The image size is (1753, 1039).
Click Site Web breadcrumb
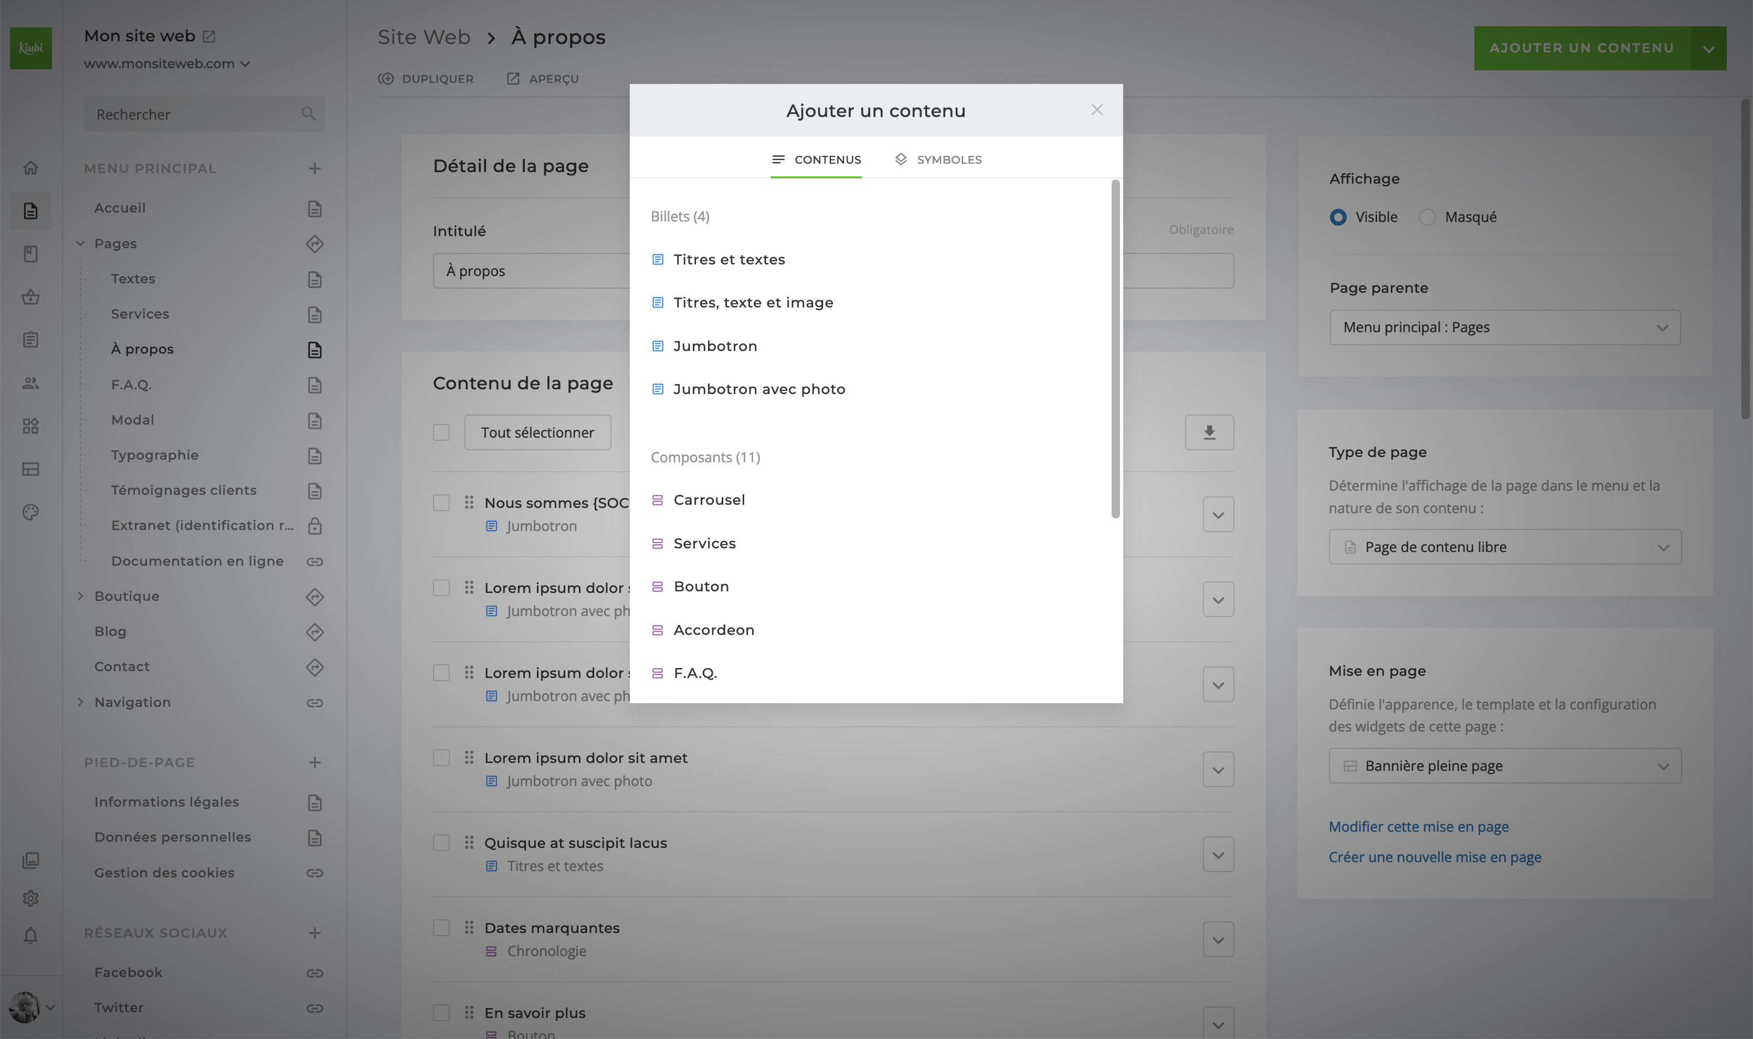point(424,37)
